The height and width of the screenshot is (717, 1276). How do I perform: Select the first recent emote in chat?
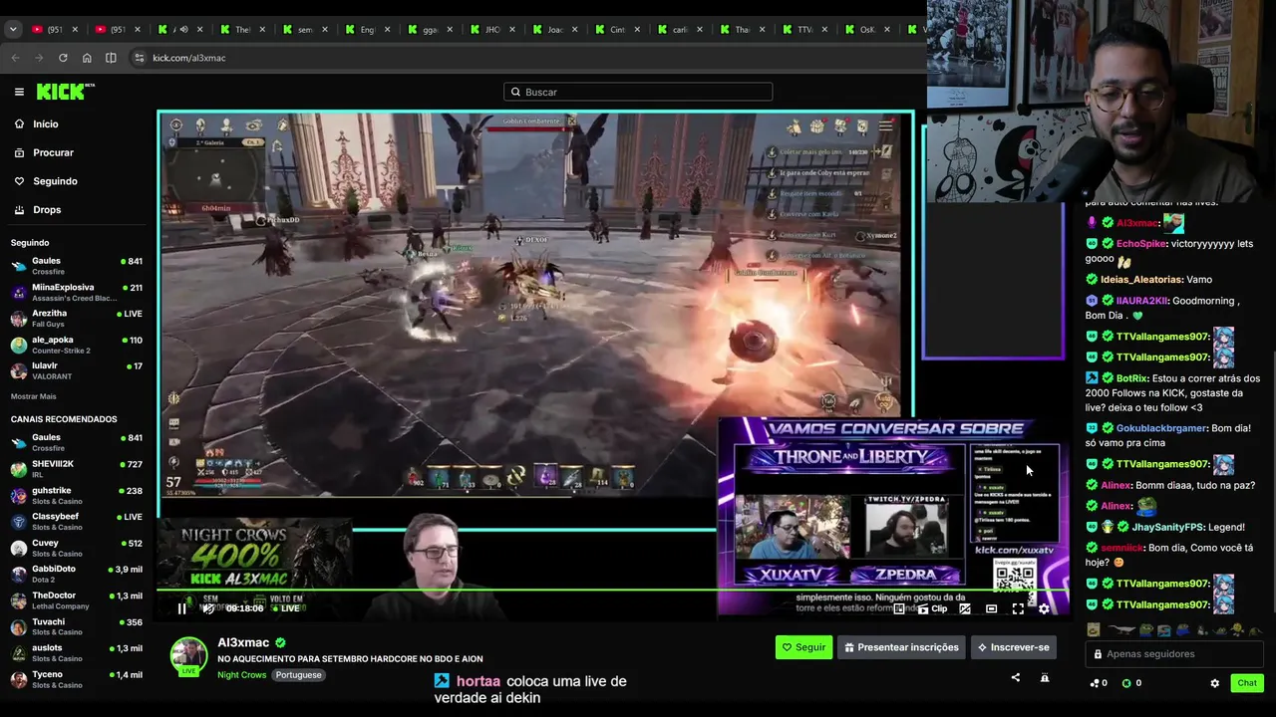coord(1094,629)
